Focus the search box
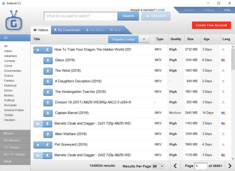This screenshot has width=235, height=171. 81,16
